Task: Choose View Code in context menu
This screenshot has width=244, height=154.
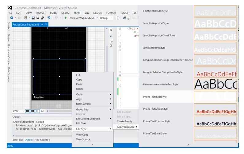Action: click(93, 135)
